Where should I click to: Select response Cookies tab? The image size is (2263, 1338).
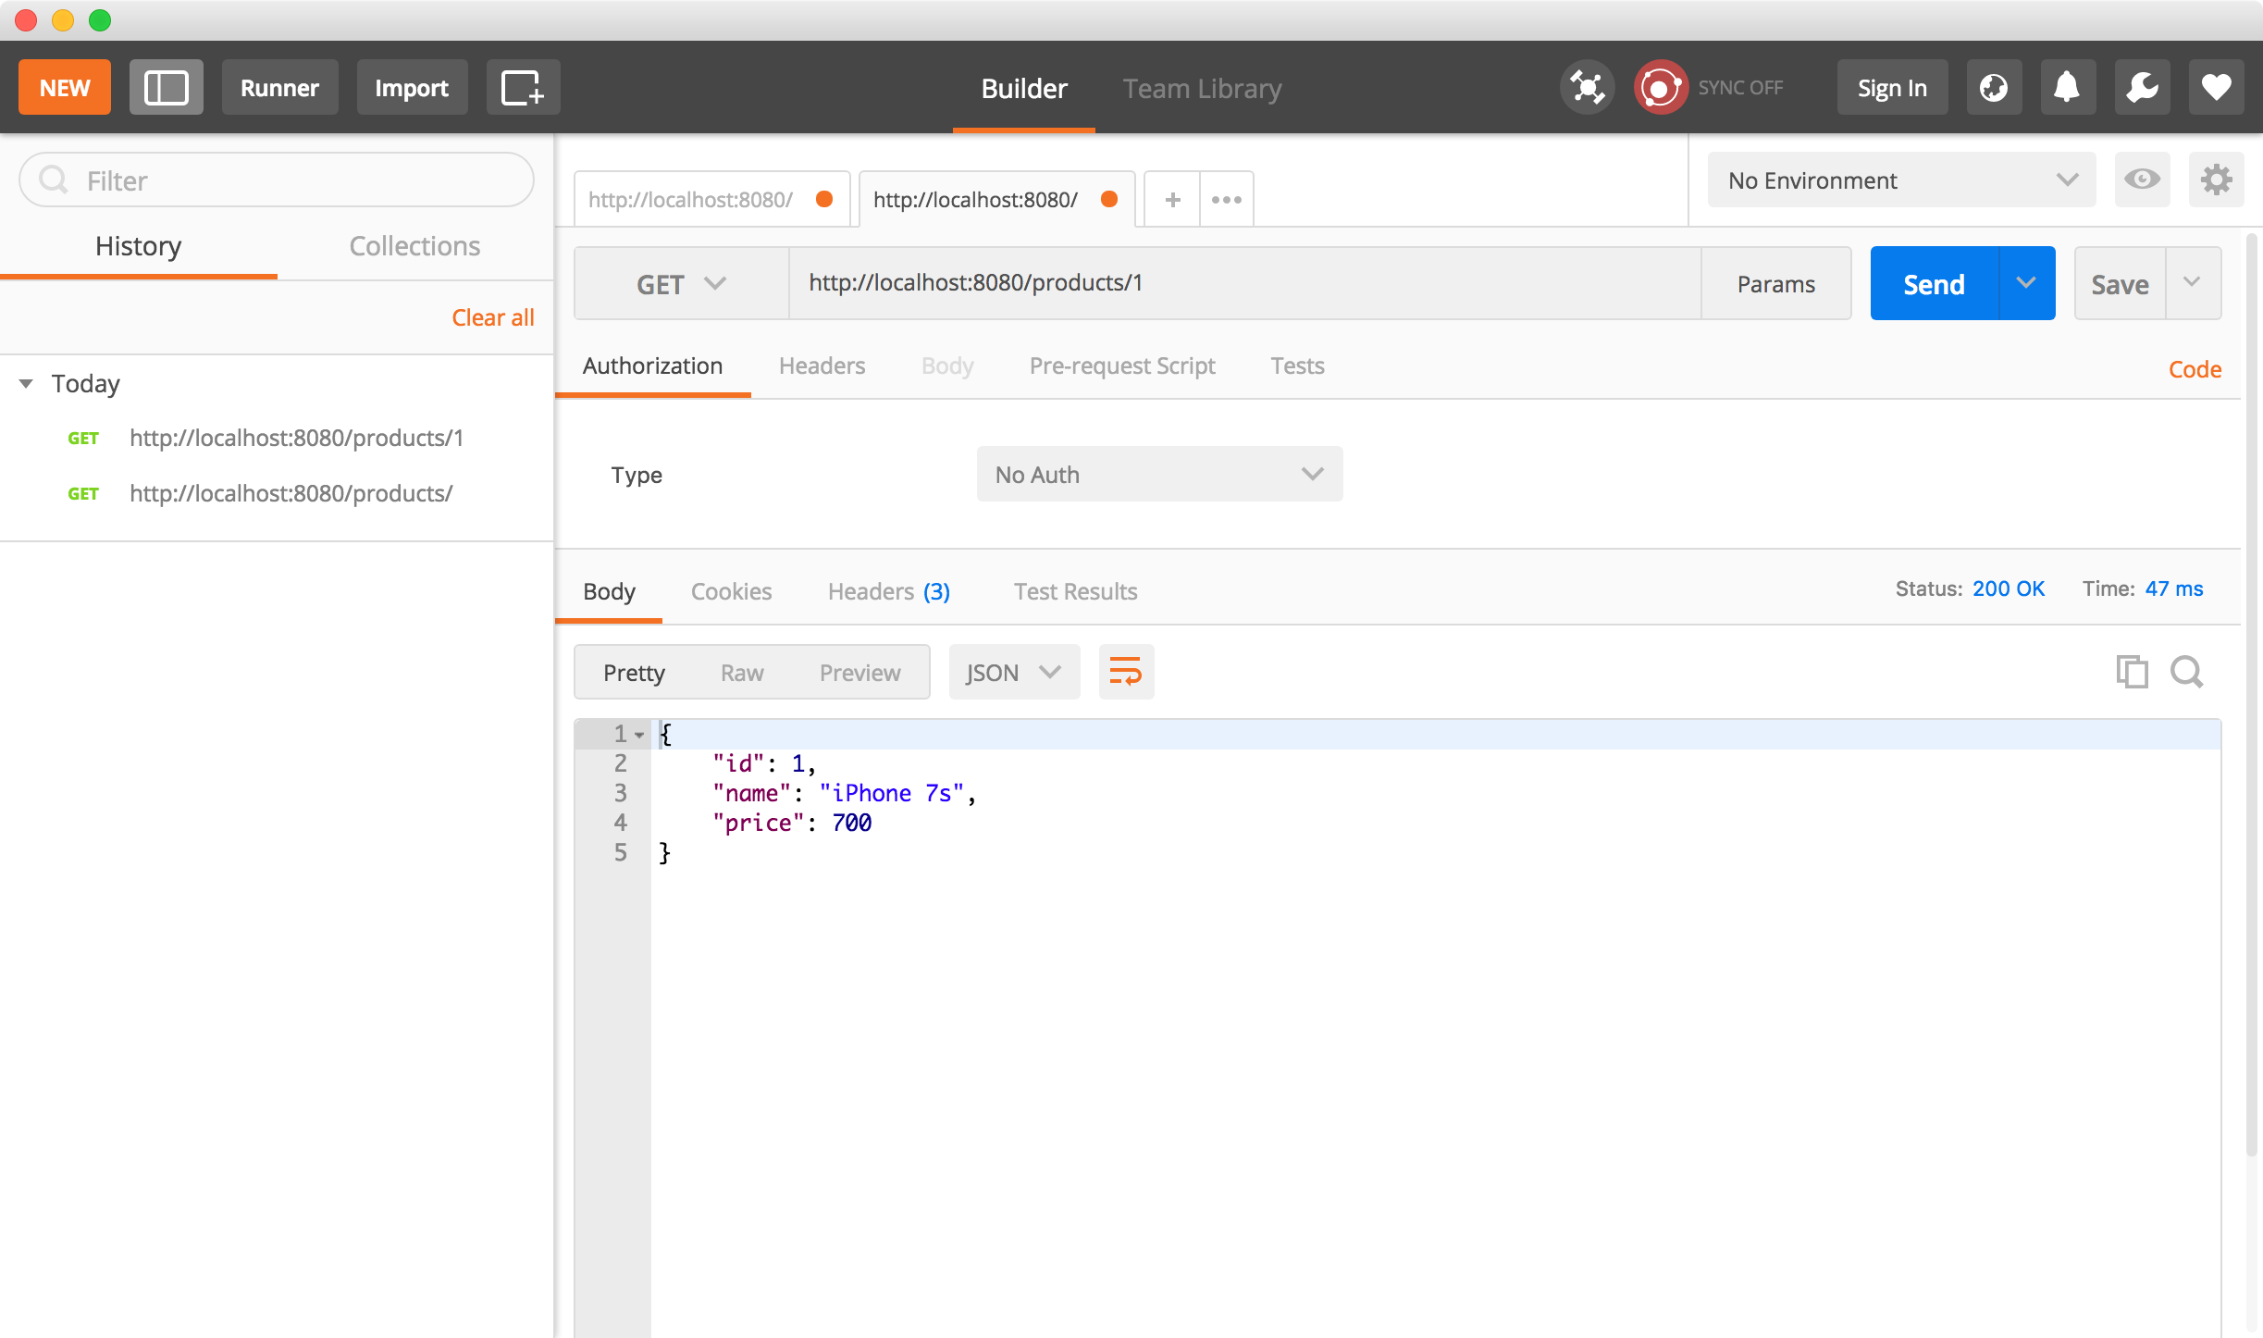click(731, 591)
